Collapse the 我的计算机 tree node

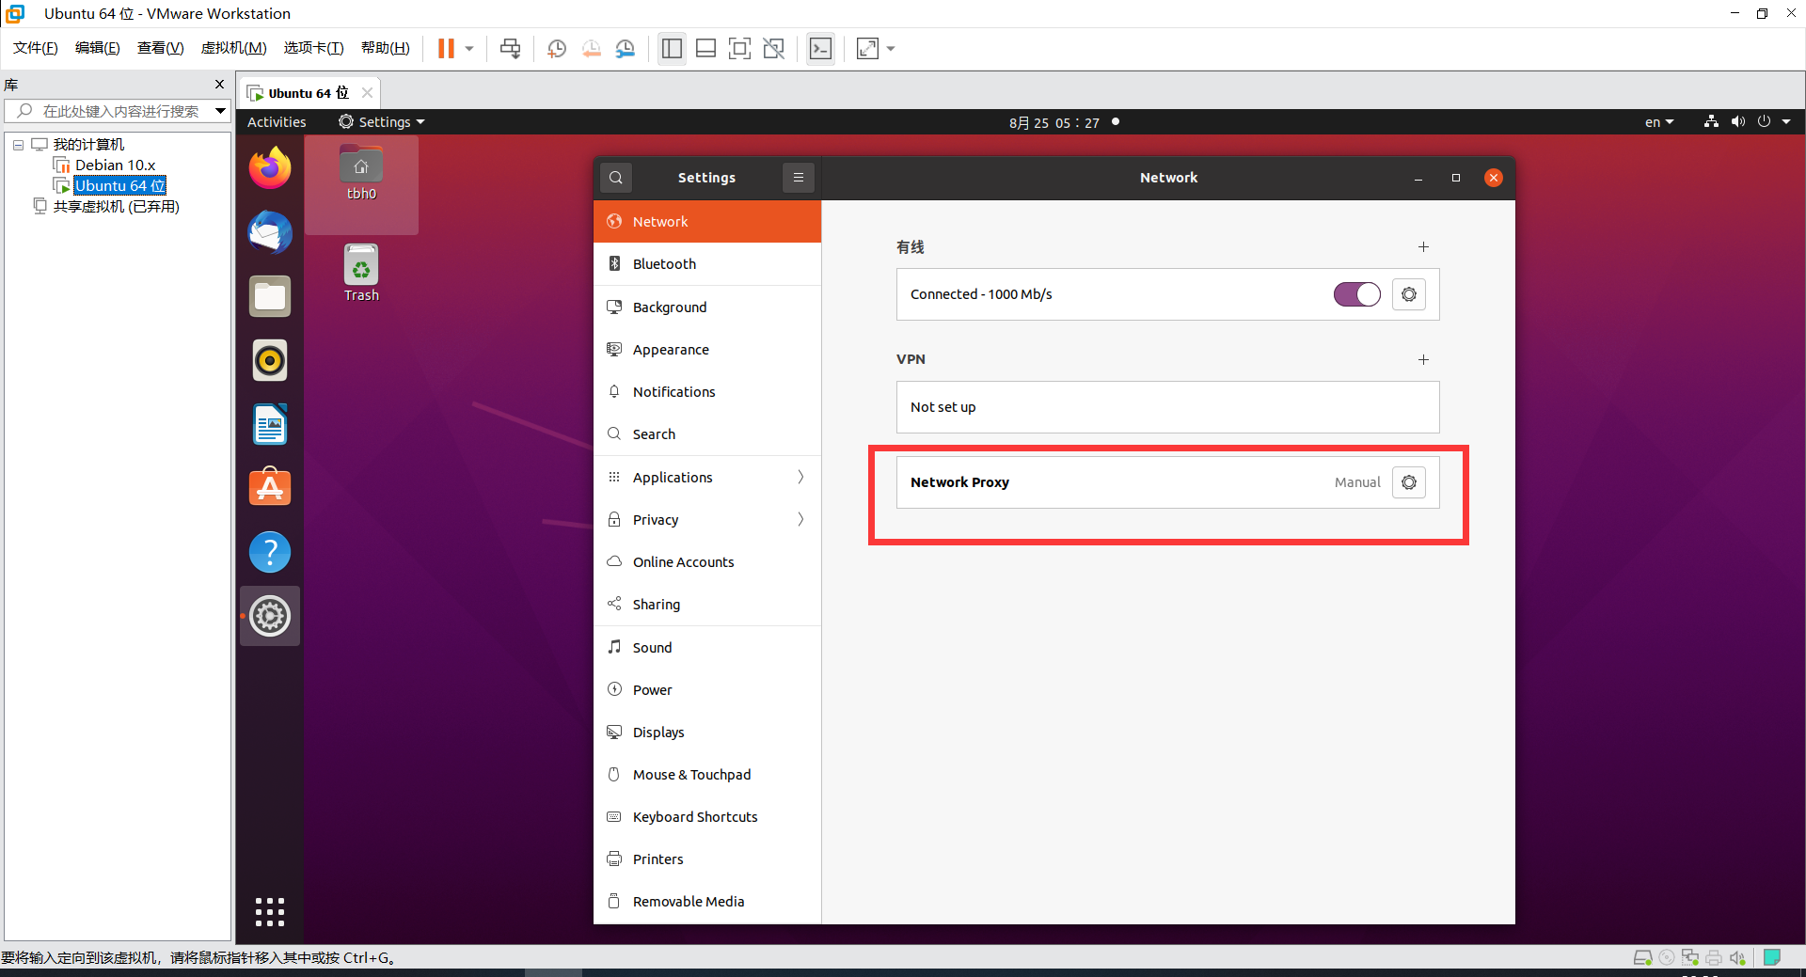pos(18,145)
